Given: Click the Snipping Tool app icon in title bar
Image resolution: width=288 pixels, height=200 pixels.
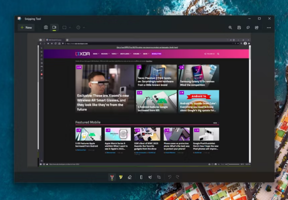Looking at the screenshot, I should click(x=19, y=19).
